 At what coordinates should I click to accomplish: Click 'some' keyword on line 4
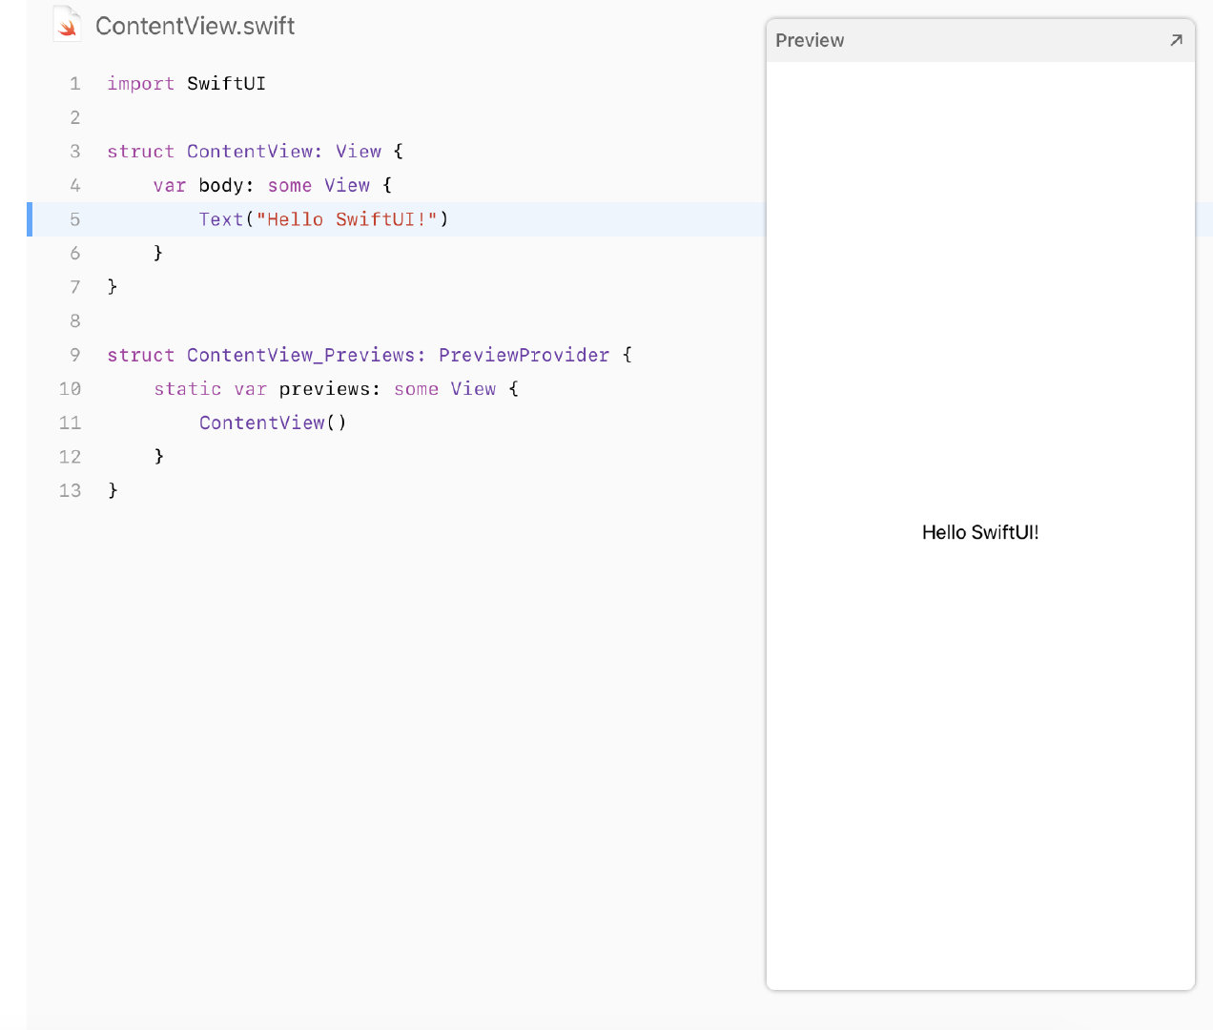tap(290, 186)
